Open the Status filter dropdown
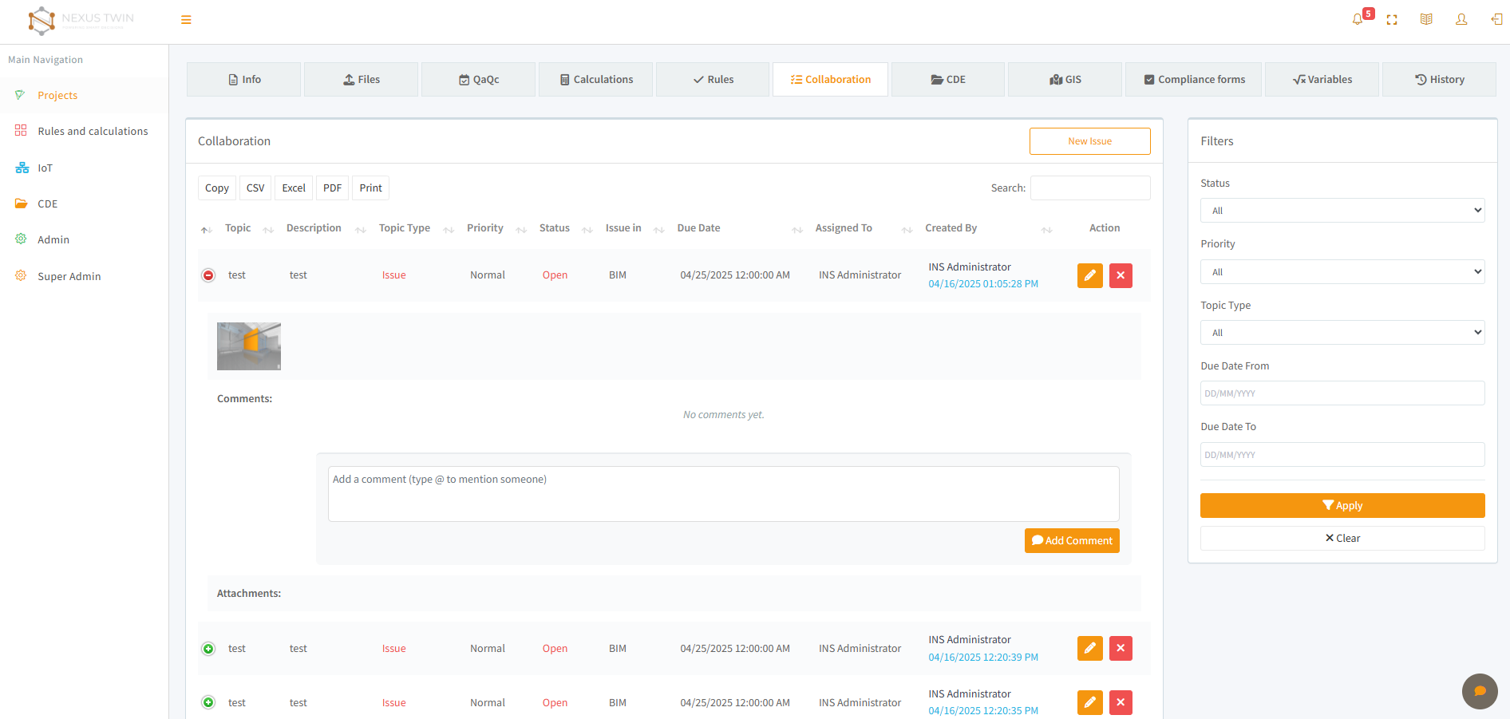Image resolution: width=1510 pixels, height=719 pixels. pos(1342,211)
